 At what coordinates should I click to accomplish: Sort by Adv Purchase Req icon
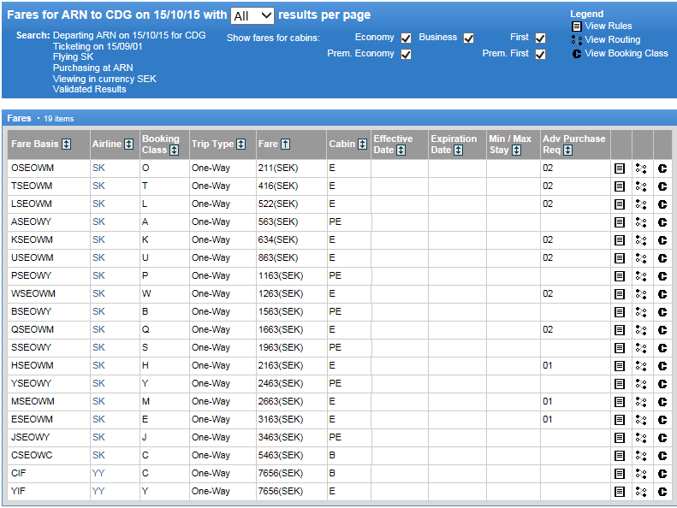tap(568, 151)
